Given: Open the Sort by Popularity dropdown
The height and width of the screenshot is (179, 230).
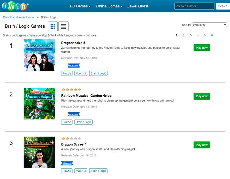Looking at the screenshot, I should point(209,25).
